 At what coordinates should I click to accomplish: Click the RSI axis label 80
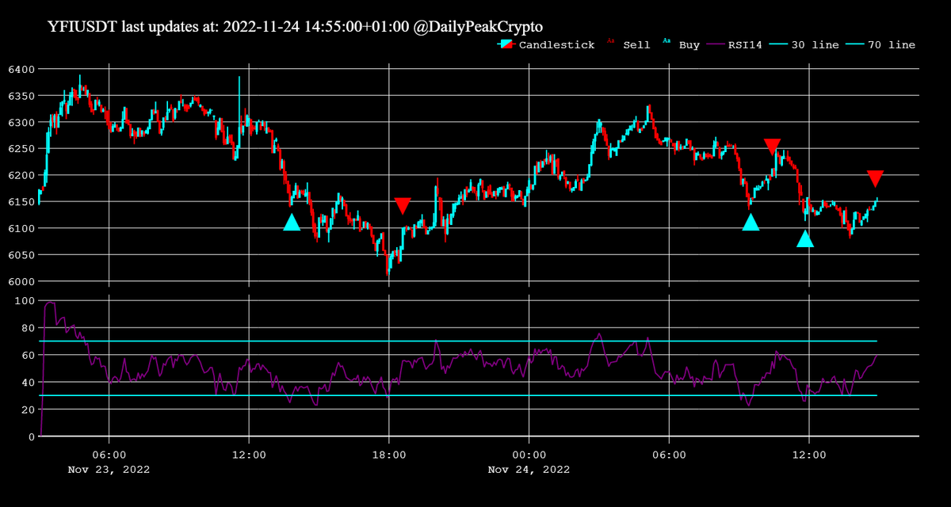pyautogui.click(x=26, y=328)
